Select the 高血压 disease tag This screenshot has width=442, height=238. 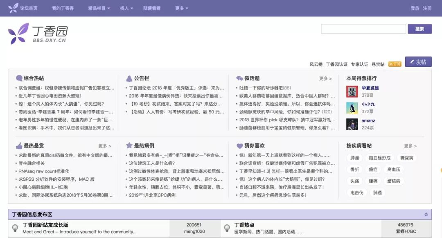click(394, 170)
